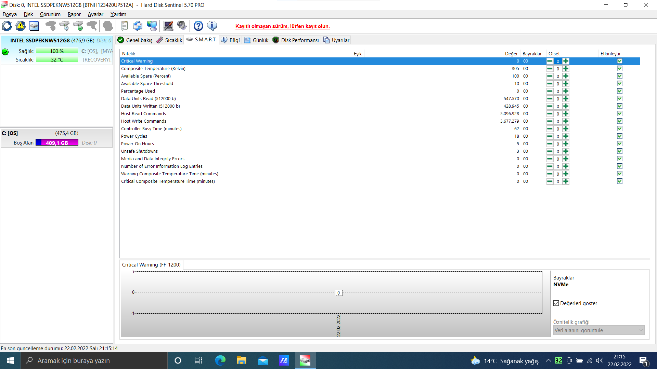
Task: Click the Nitelik column header
Action: pyautogui.click(x=198, y=54)
